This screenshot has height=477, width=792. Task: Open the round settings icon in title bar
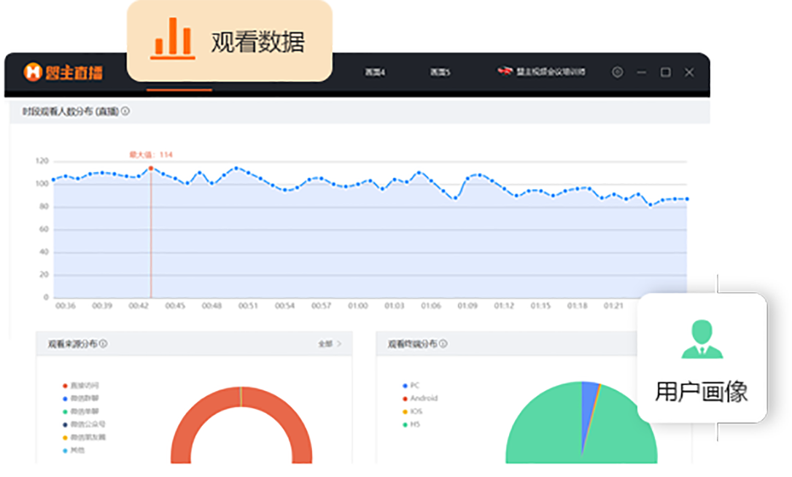[x=617, y=72]
